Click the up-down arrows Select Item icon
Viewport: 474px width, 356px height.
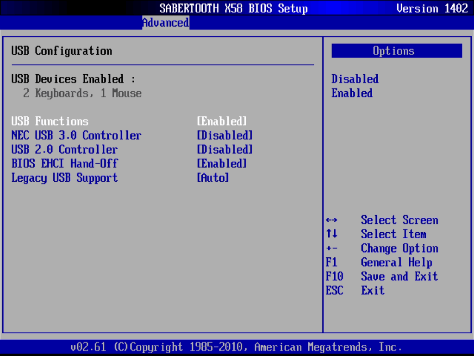tap(331, 234)
